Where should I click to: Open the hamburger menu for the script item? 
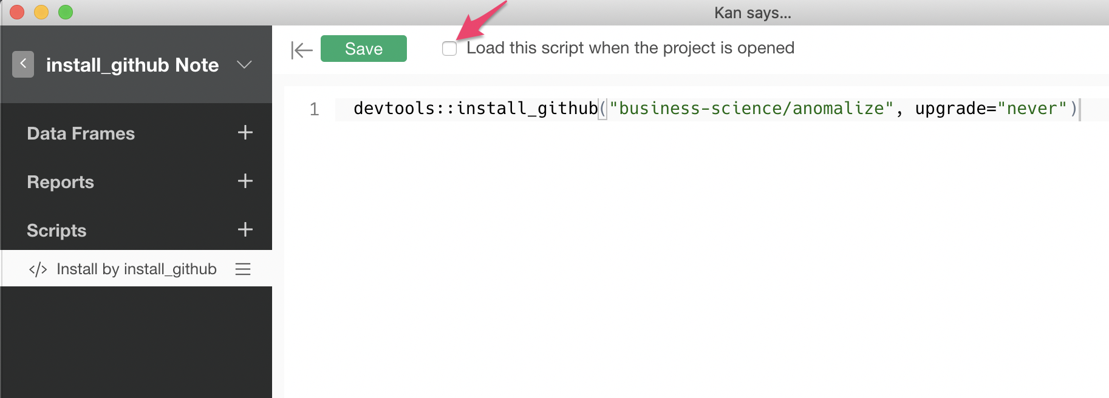pyautogui.click(x=243, y=269)
